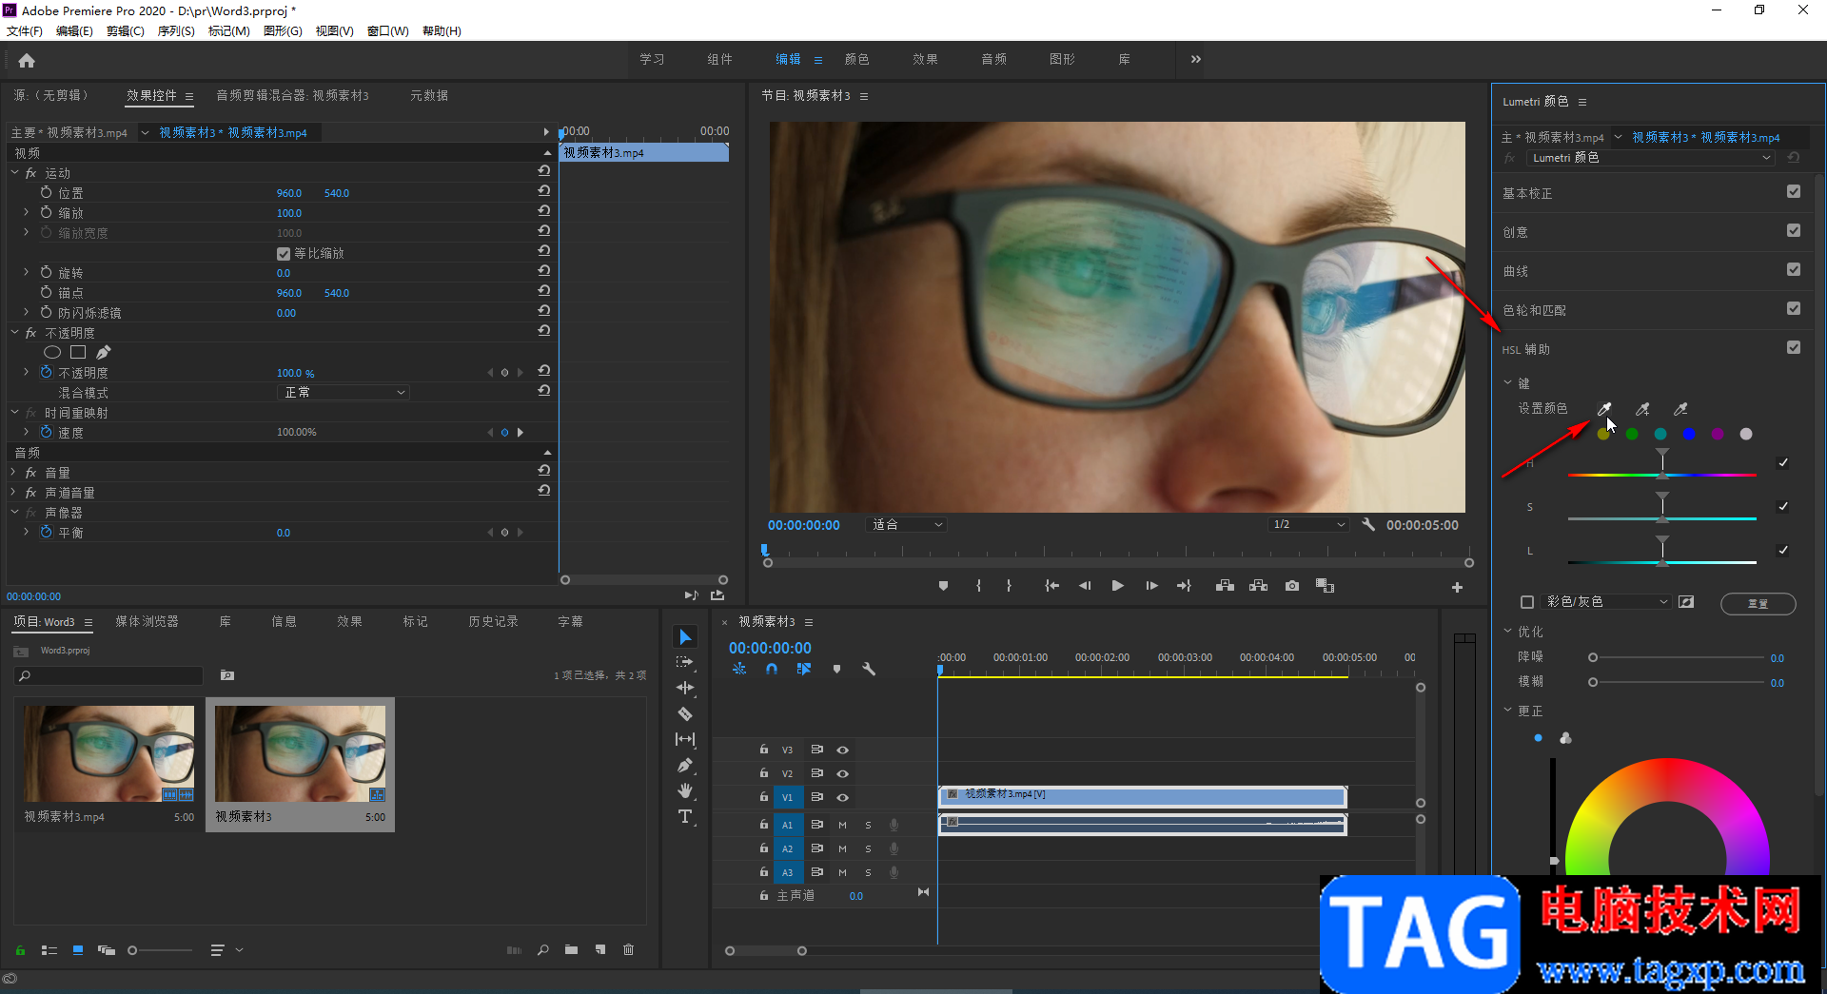Image resolution: width=1827 pixels, height=994 pixels.
Task: Toggle timeline snap magnet icon
Action: click(x=772, y=669)
